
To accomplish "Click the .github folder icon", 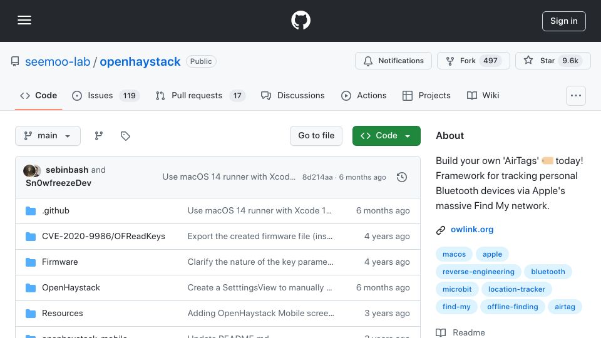I will pos(31,211).
